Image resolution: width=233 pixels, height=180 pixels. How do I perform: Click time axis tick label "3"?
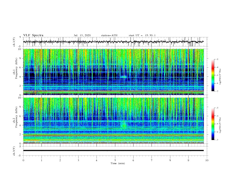coord(79,160)
